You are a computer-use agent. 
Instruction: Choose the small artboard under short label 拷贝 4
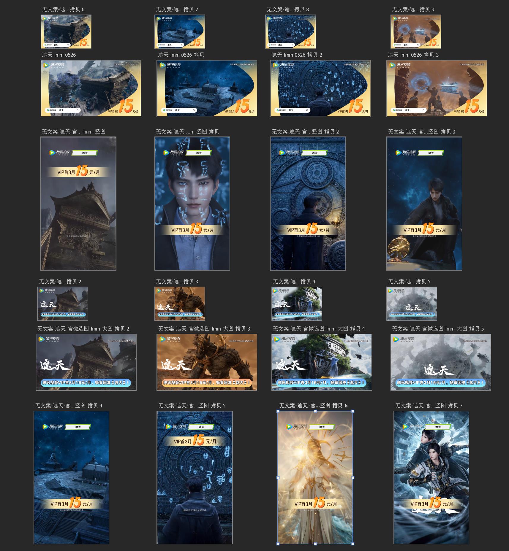(297, 304)
